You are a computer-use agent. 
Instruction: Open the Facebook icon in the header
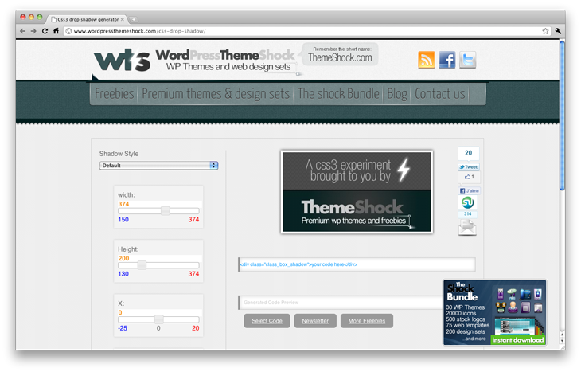(446, 60)
